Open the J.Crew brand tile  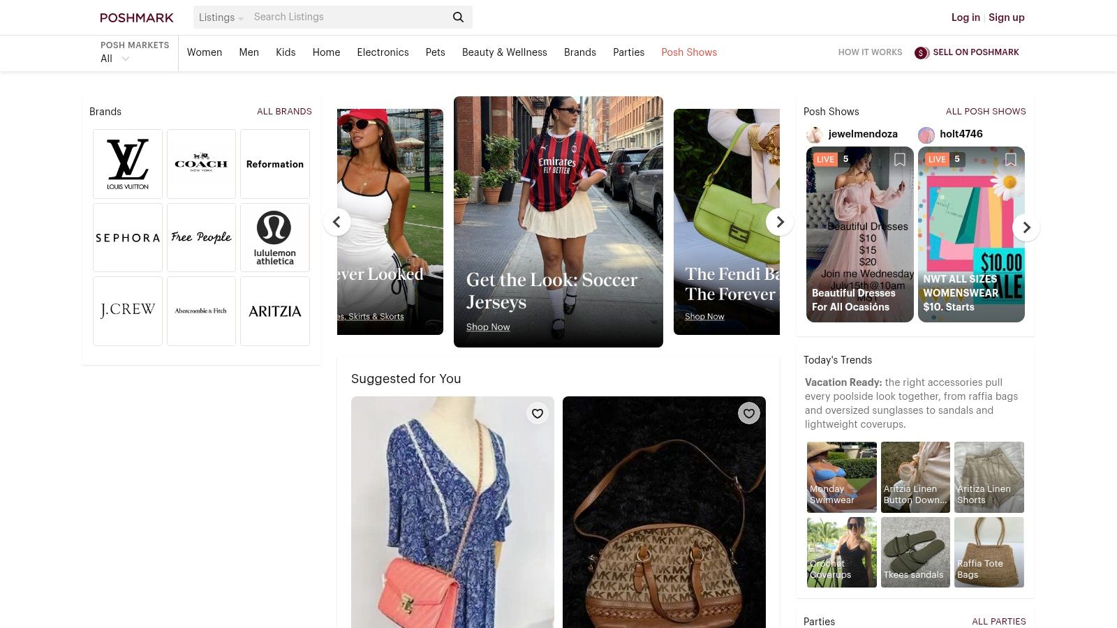tap(128, 311)
